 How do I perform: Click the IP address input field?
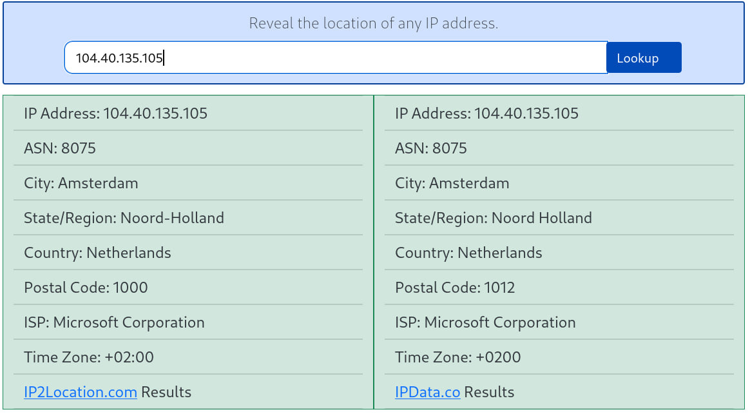click(335, 58)
